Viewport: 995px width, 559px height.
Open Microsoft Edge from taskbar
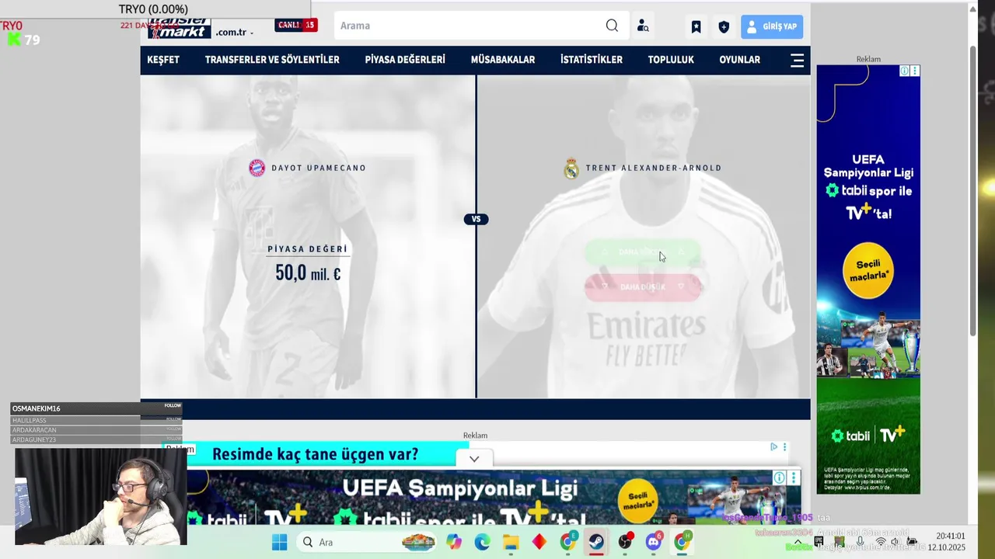(483, 542)
